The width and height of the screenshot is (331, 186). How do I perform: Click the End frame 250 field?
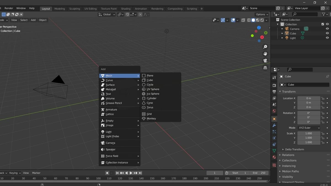[x=259, y=173]
